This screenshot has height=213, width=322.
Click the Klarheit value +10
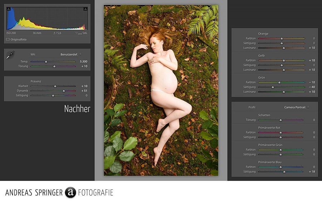tap(84, 86)
